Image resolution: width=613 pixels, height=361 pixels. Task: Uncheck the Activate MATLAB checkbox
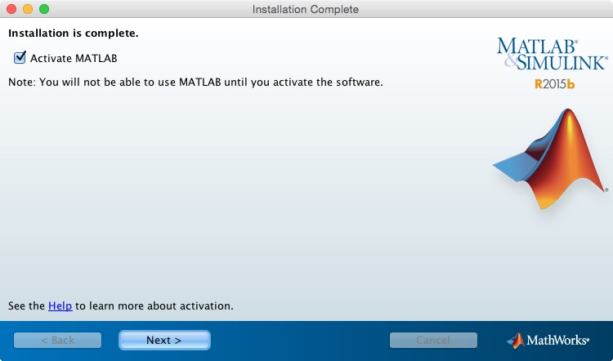click(20, 58)
